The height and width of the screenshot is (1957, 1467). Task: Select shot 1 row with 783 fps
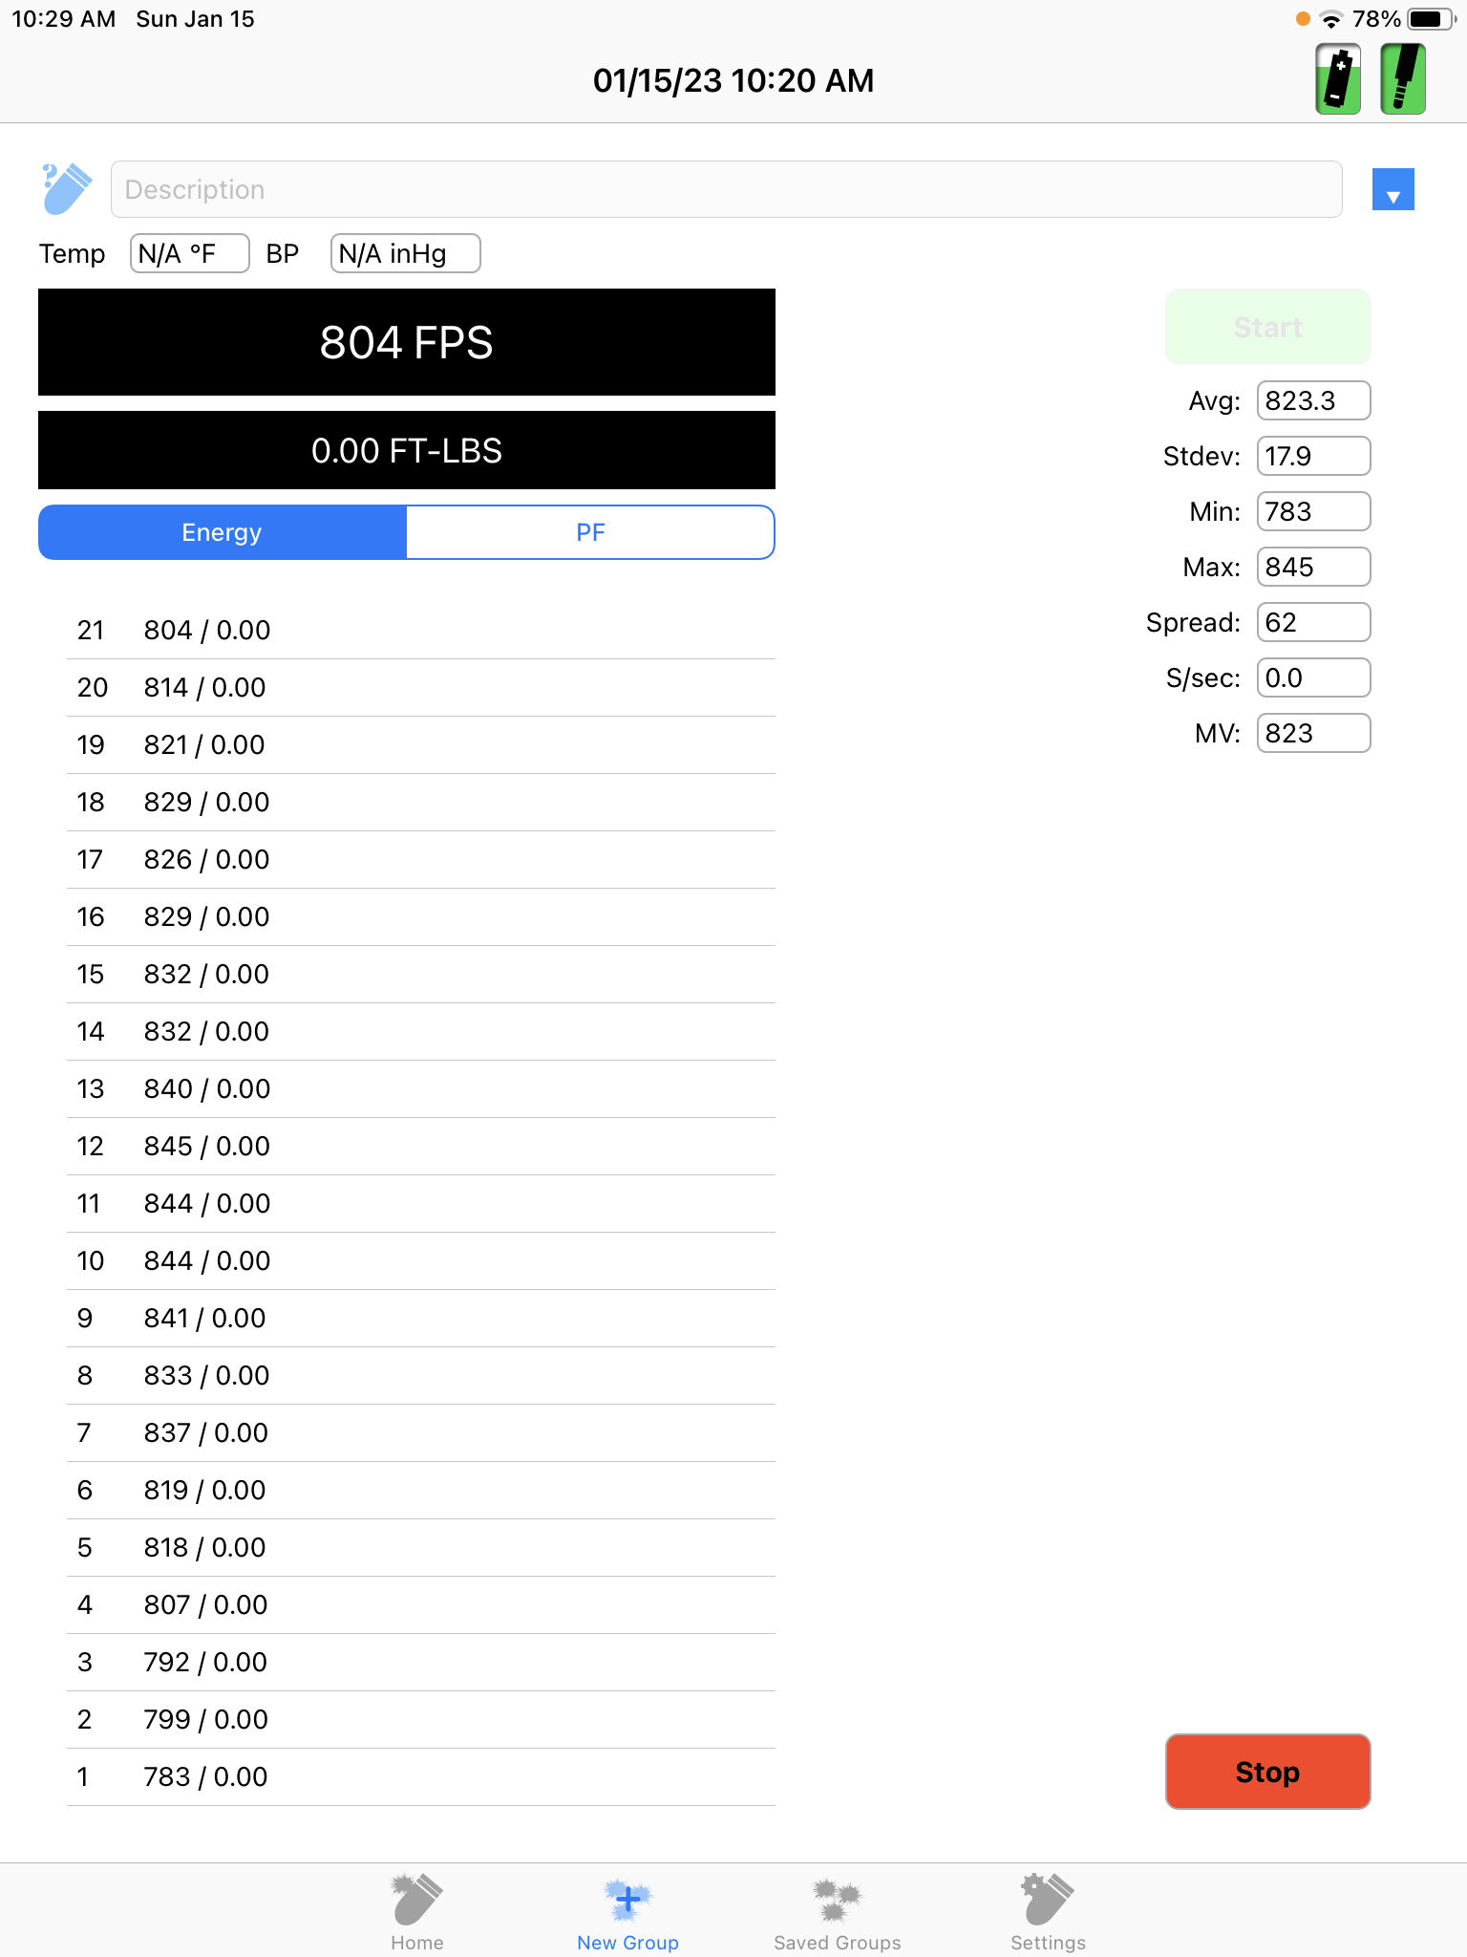tap(420, 1777)
